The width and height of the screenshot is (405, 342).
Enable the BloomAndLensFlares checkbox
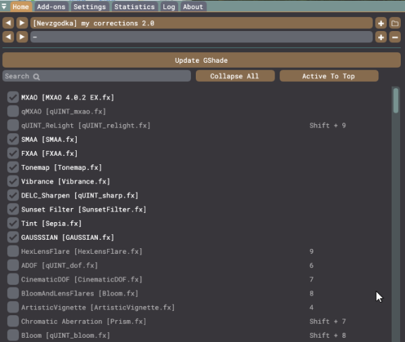[13, 293]
